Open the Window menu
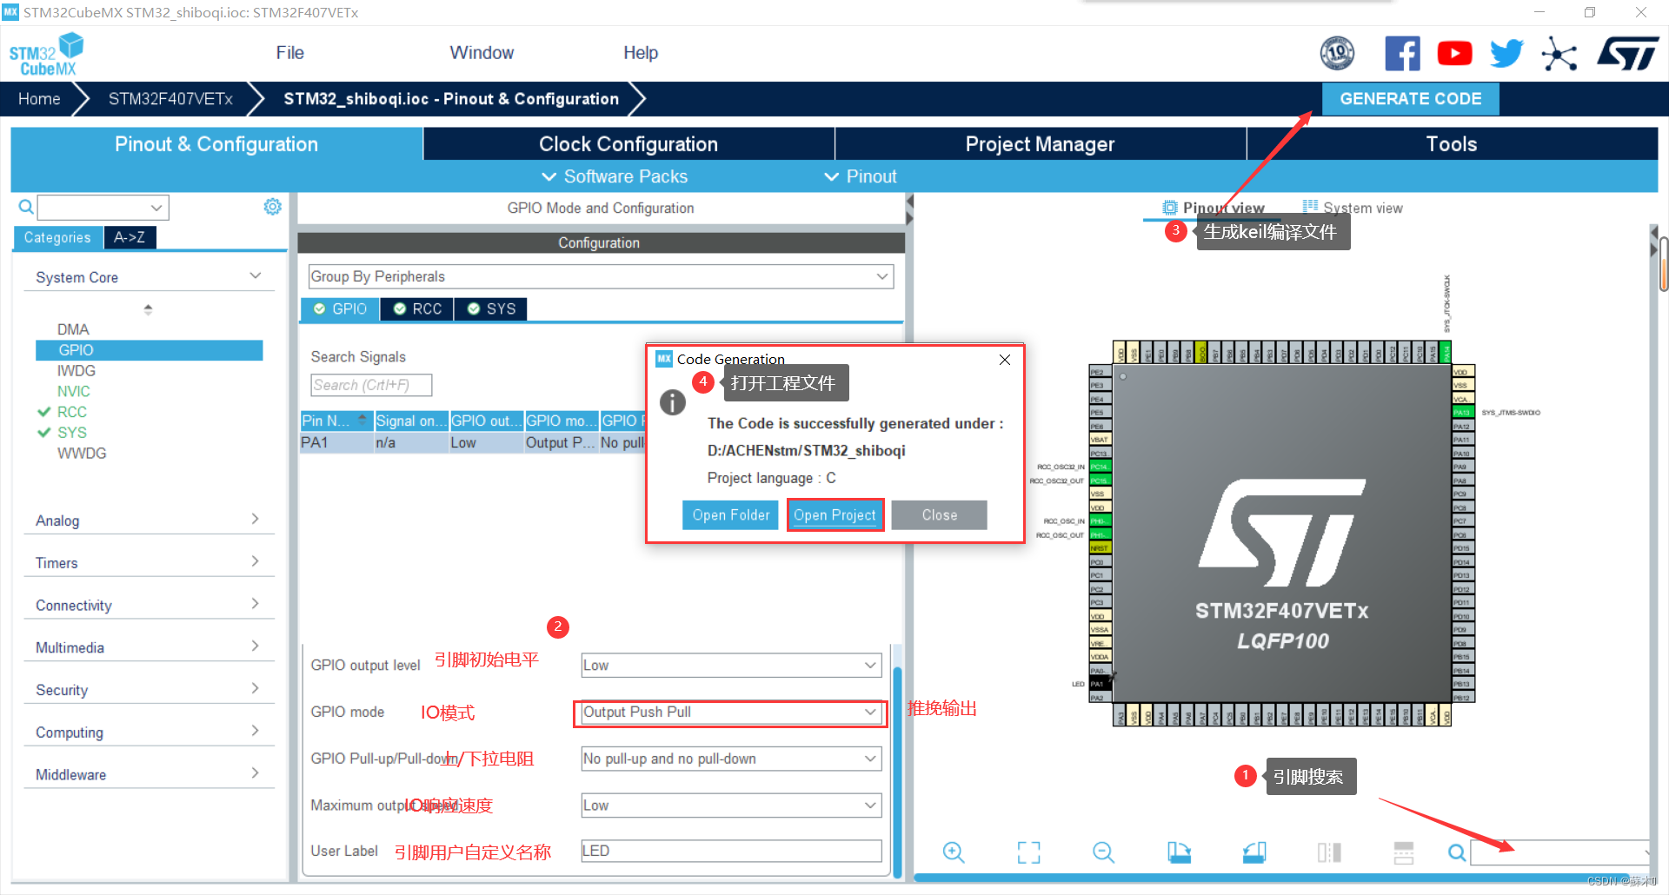 point(482,52)
